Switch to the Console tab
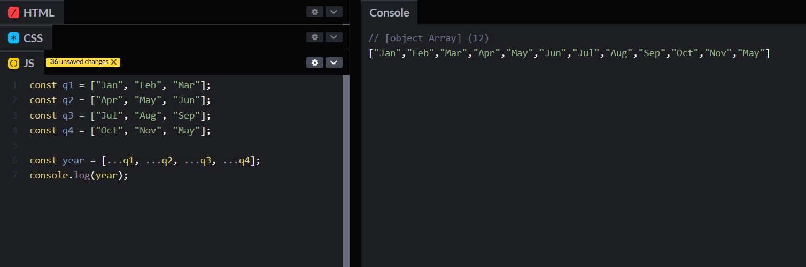Screen dimensions: 806x267 tap(389, 13)
